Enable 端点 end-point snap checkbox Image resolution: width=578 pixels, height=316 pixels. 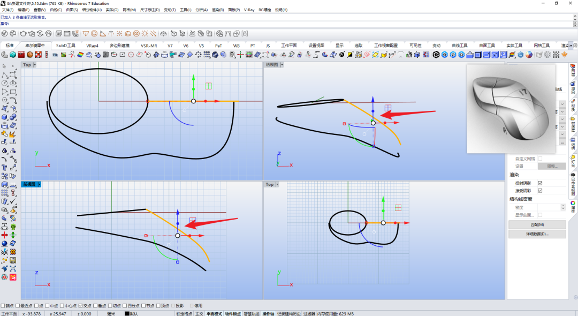(3, 306)
